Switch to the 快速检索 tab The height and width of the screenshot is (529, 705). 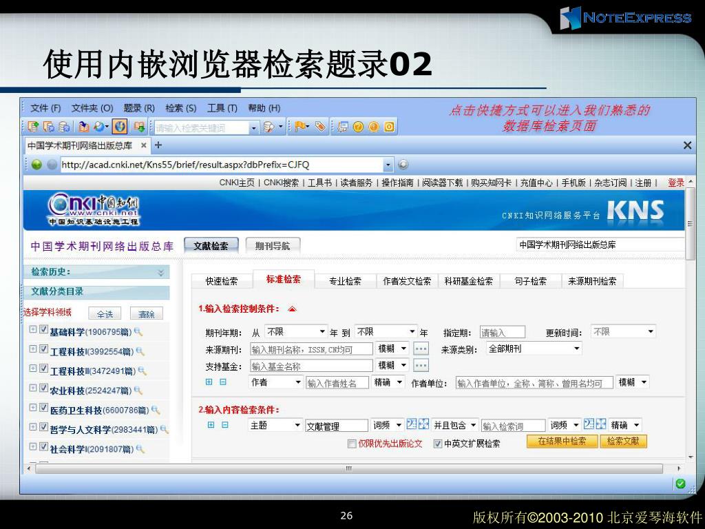222,281
